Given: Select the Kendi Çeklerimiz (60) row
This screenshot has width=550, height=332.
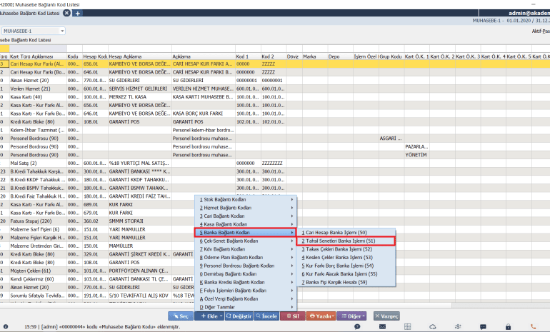Looking at the screenshot, I should point(275,279).
